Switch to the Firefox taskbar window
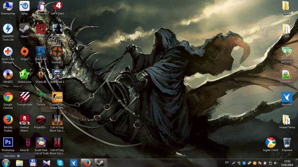This screenshot has width=298, height=167. tap(87, 163)
